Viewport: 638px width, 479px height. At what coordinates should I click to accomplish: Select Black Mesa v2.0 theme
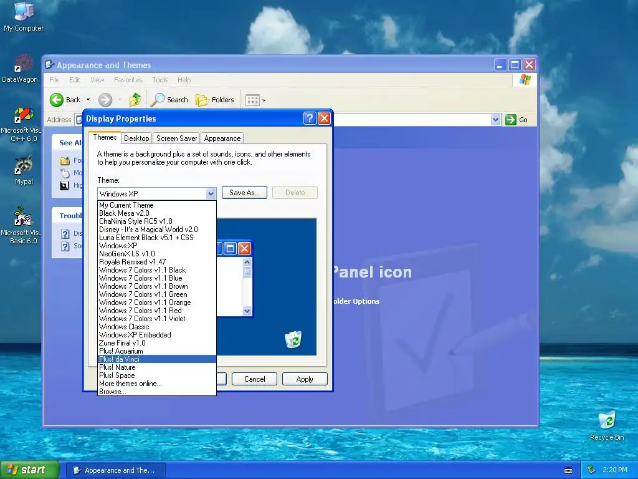pyautogui.click(x=157, y=213)
